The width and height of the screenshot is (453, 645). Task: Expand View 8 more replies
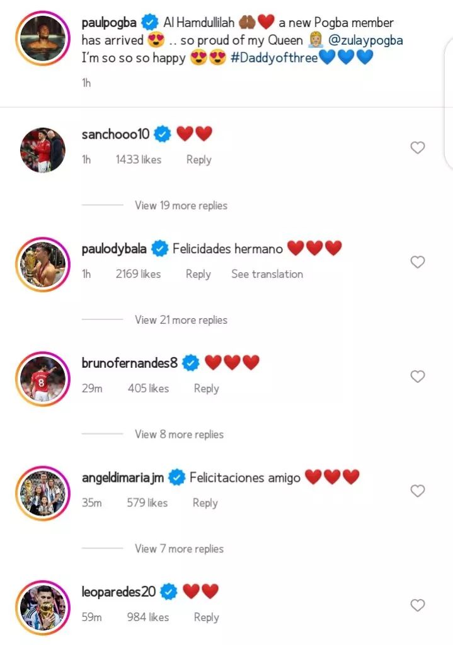click(x=180, y=434)
